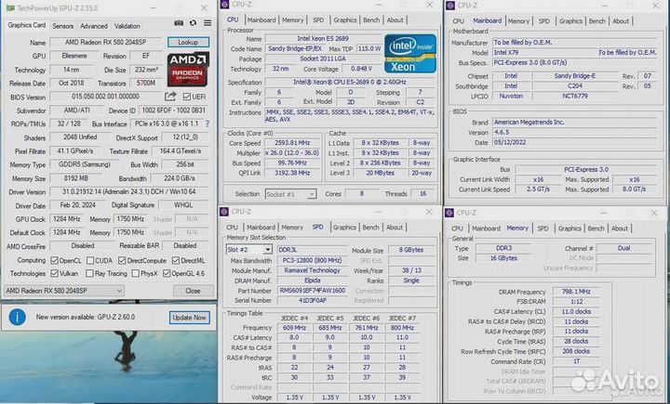The height and width of the screenshot is (404, 670).
Task: Toggle the Ray Tracing checkbox
Action: coord(87,273)
